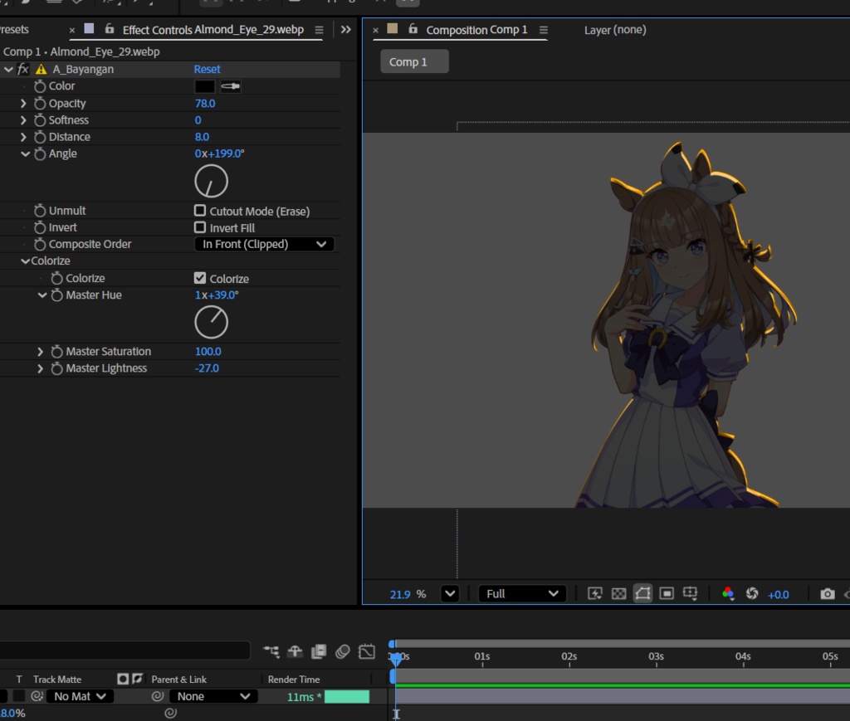Toggle Fast Previews icon in viewer
850x721 pixels.
[x=594, y=594]
